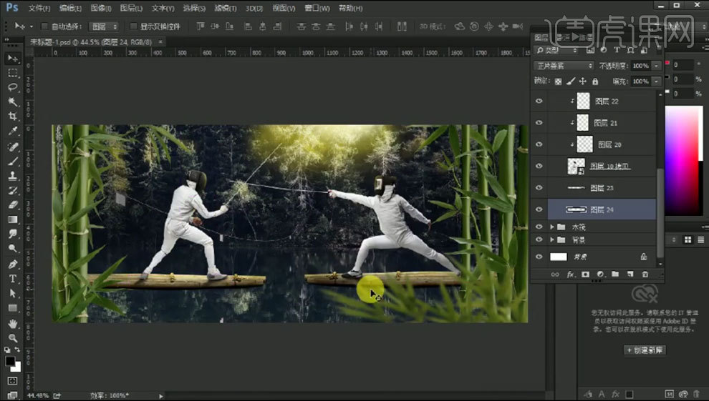Select the Lasso tool
709x401 pixels.
[x=13, y=87]
